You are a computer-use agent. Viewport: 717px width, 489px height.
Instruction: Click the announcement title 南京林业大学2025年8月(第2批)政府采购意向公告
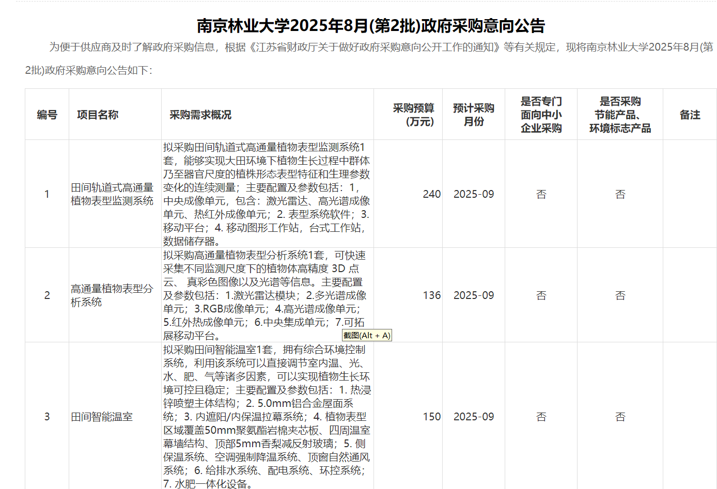371,25
